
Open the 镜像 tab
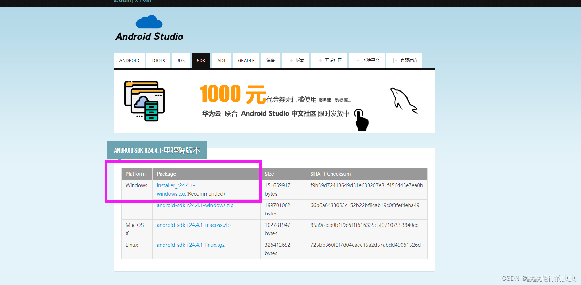[271, 61]
